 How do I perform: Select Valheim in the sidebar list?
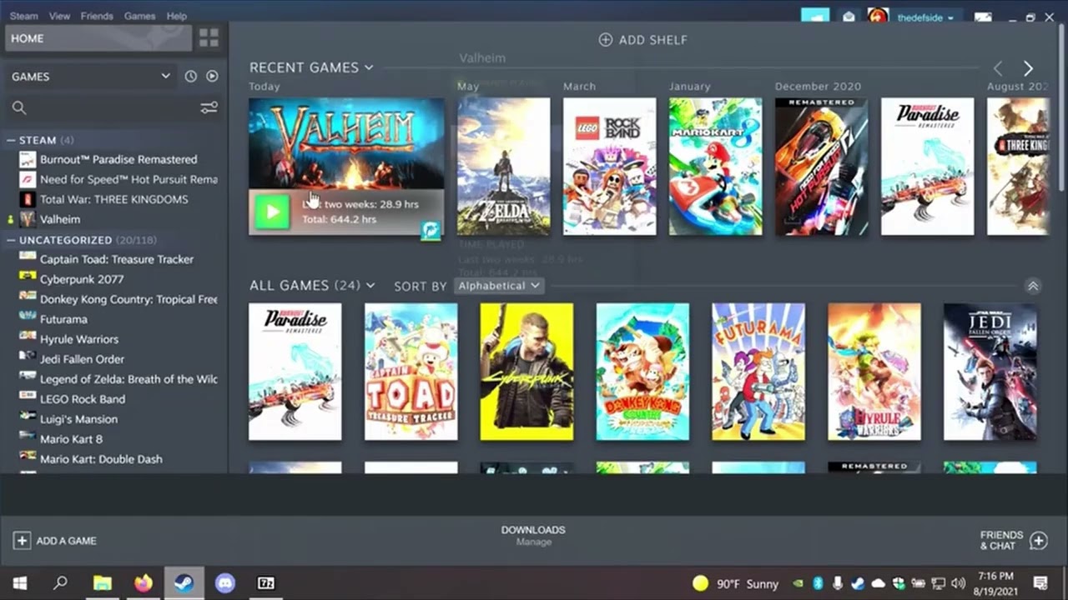pyautogui.click(x=118, y=219)
